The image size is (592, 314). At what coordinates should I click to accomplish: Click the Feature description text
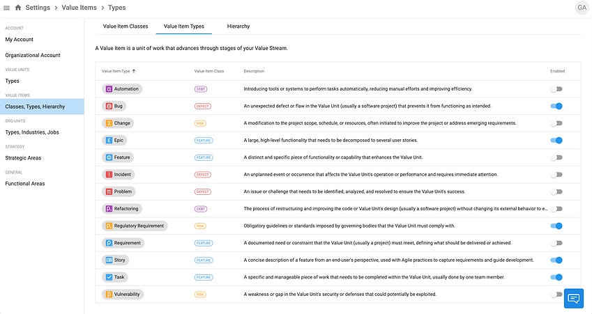pos(333,157)
